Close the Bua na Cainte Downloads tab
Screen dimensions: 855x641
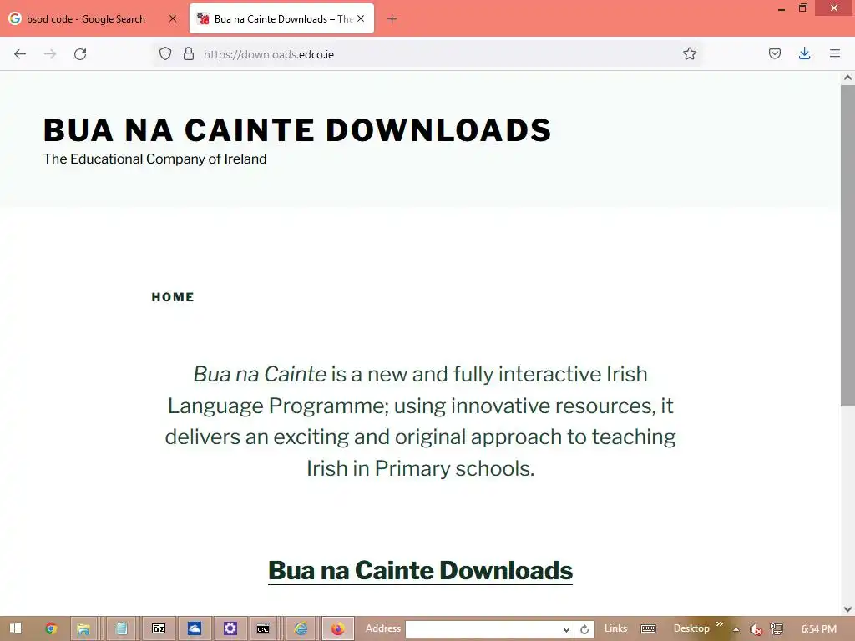[361, 18]
